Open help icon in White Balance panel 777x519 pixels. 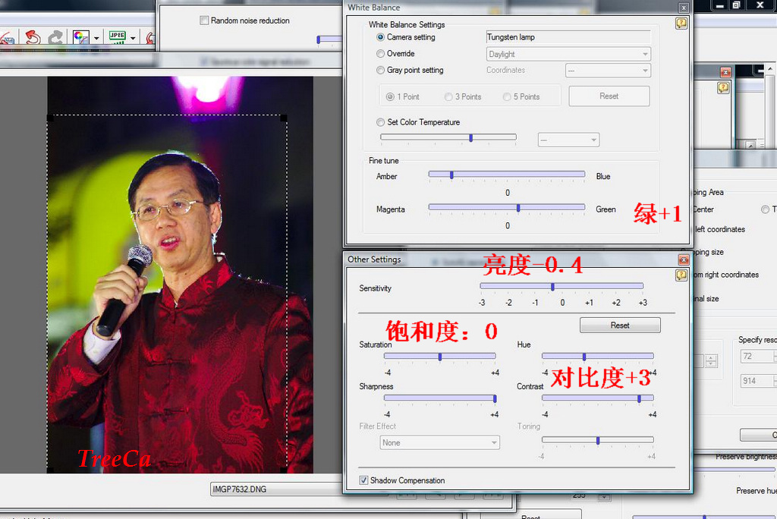(x=681, y=24)
